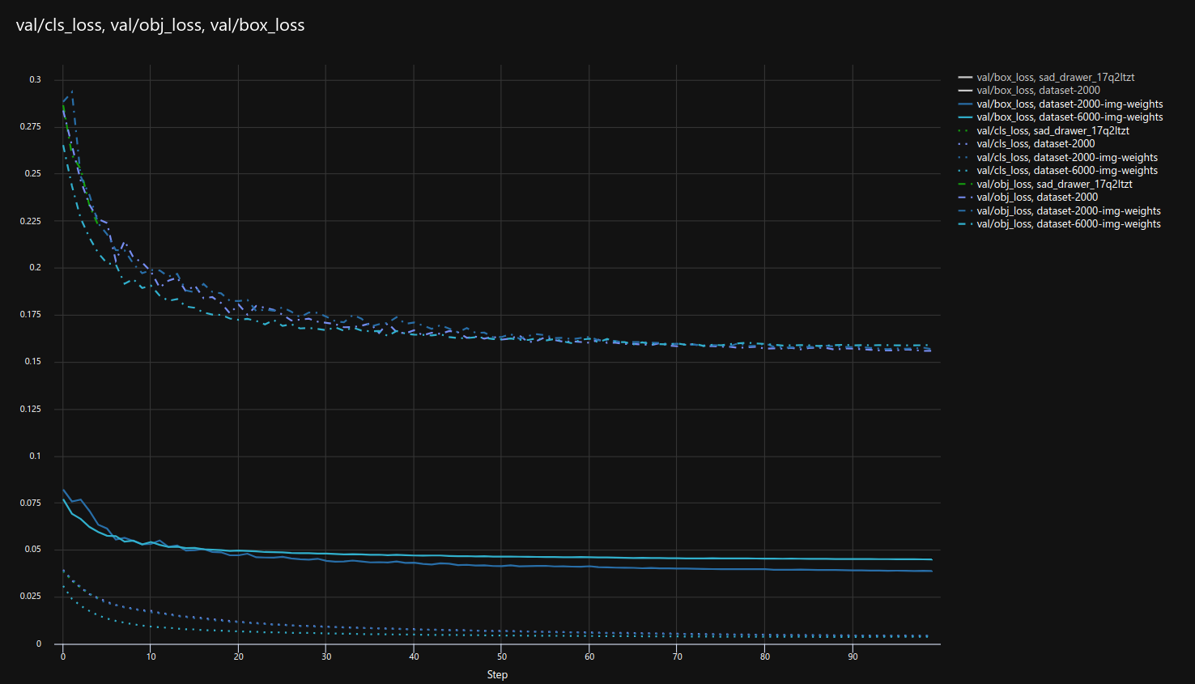
Task: Click the line marker for val/box_loss, dataset-2000
Action: click(964, 90)
